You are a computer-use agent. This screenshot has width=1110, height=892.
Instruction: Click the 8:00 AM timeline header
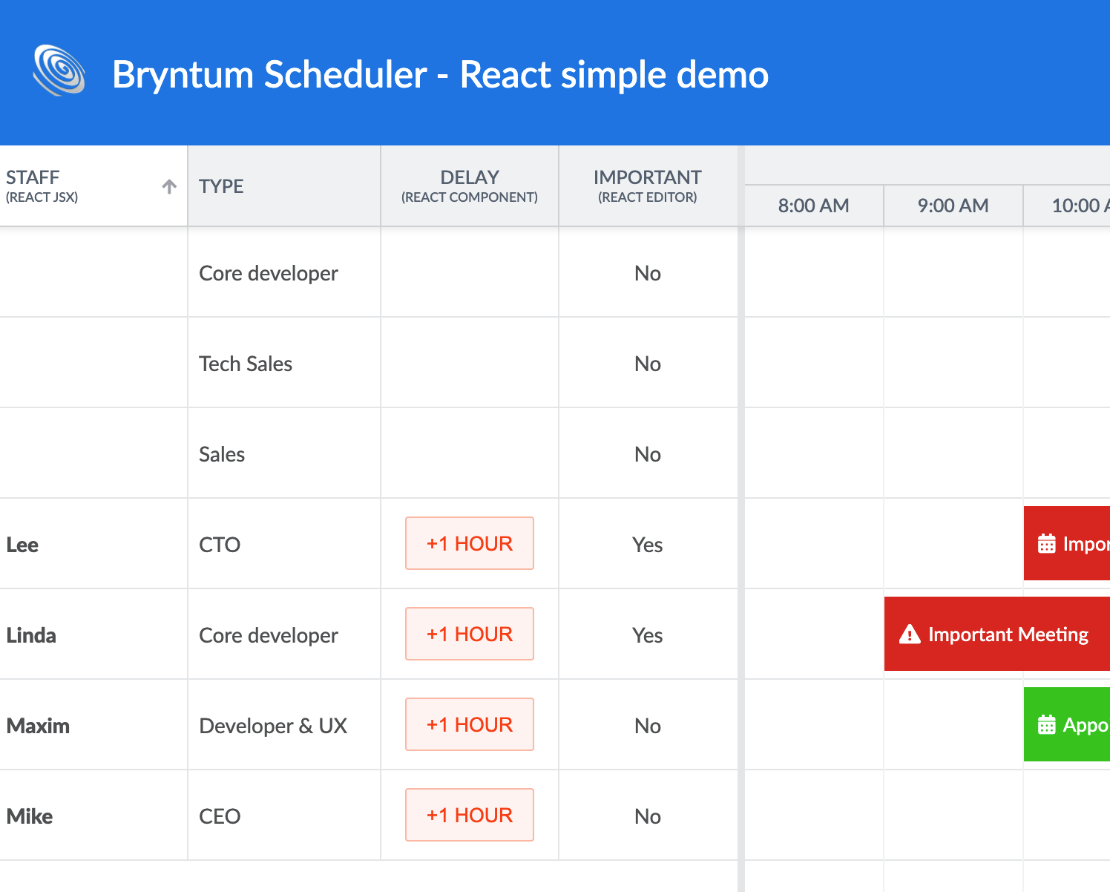click(x=813, y=206)
